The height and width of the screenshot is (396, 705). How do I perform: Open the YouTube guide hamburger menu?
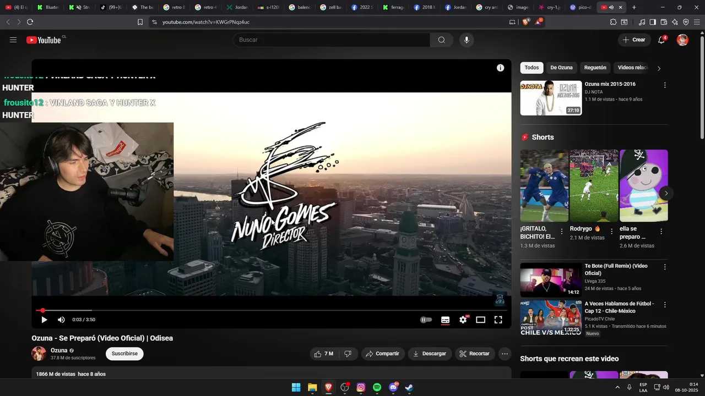[13, 40]
